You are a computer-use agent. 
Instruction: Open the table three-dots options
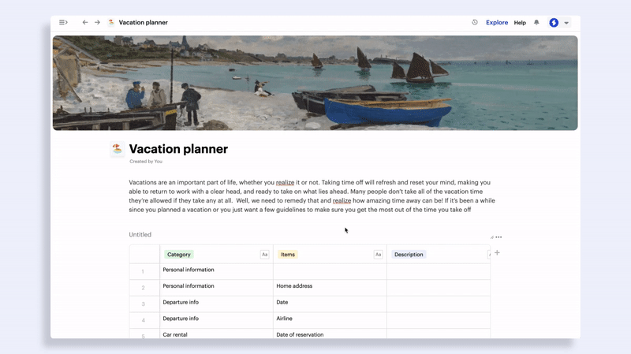tap(498, 237)
